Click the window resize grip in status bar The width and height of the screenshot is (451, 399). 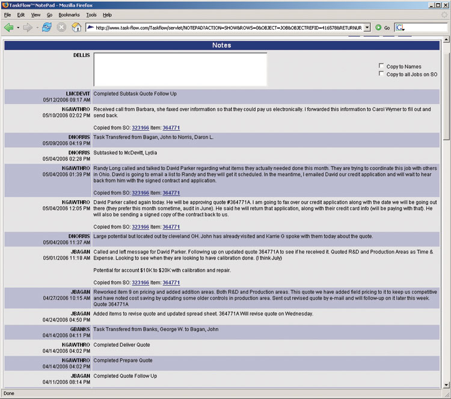[x=447, y=395]
